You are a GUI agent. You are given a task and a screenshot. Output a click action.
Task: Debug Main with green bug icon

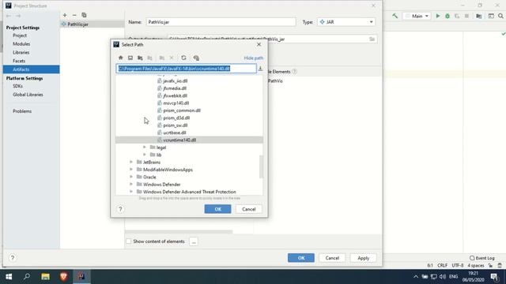[447, 16]
